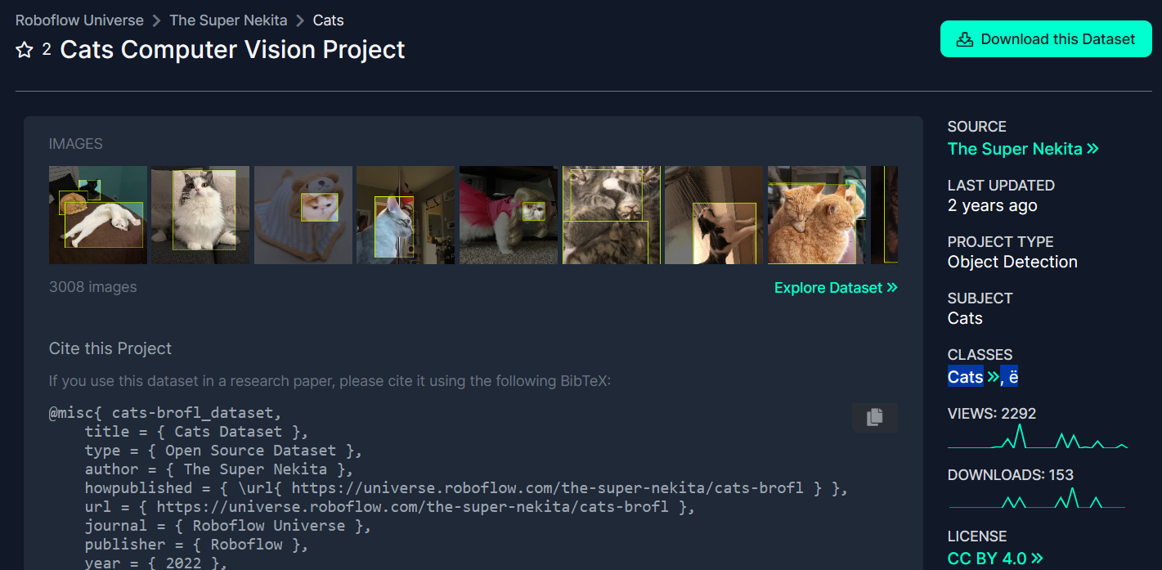Screen dimensions: 1162x570
Task: Click the Cats Computer Vision Project title
Action: tap(232, 50)
